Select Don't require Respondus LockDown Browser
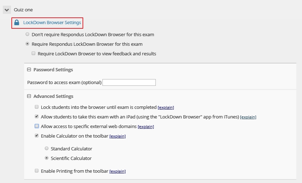Viewport: 302px width, 183px height. tap(27, 34)
